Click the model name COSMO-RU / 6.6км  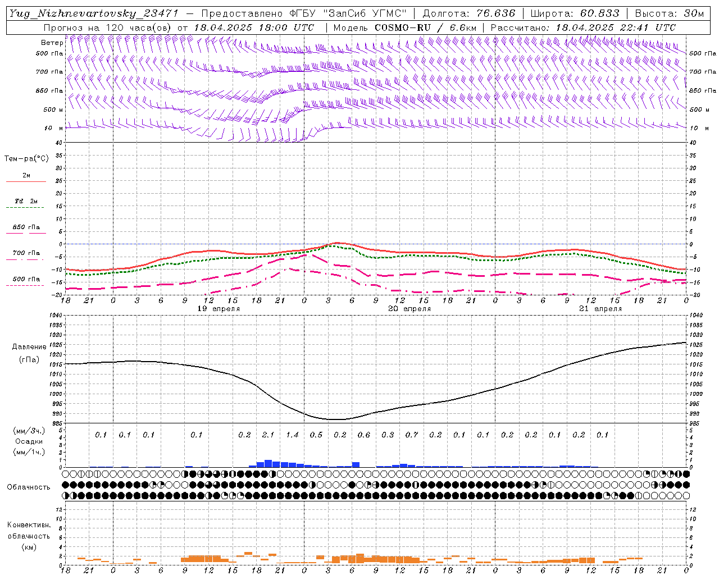click(426, 28)
